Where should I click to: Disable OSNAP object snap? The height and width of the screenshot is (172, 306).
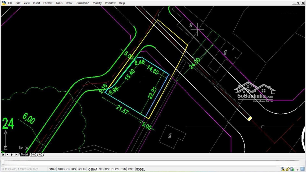click(93, 169)
